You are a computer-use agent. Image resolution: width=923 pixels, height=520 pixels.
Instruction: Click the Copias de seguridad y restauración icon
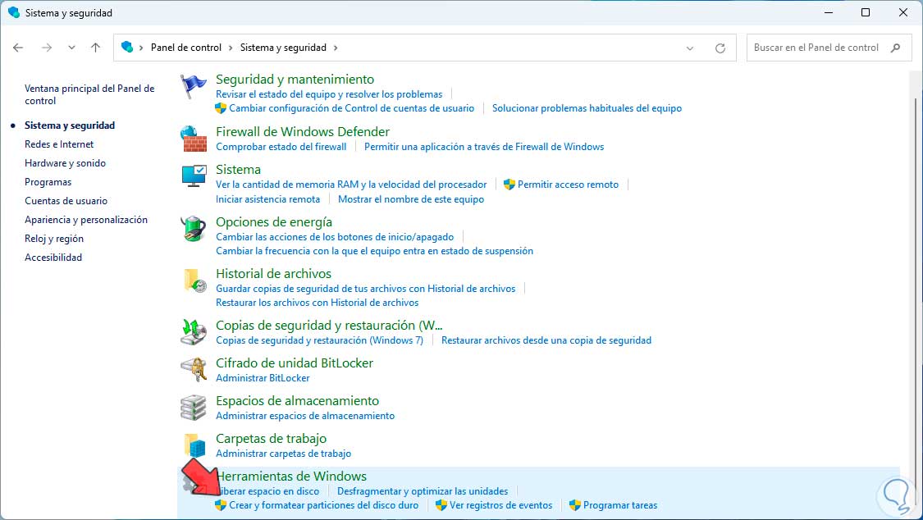[x=193, y=331]
